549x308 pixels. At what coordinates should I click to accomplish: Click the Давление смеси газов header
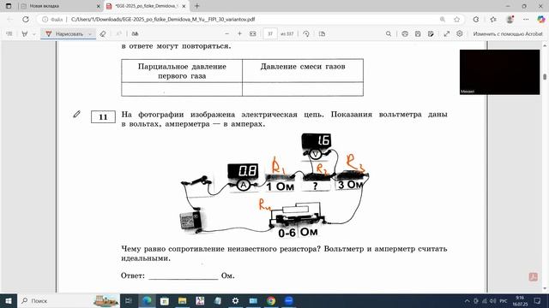click(x=303, y=67)
